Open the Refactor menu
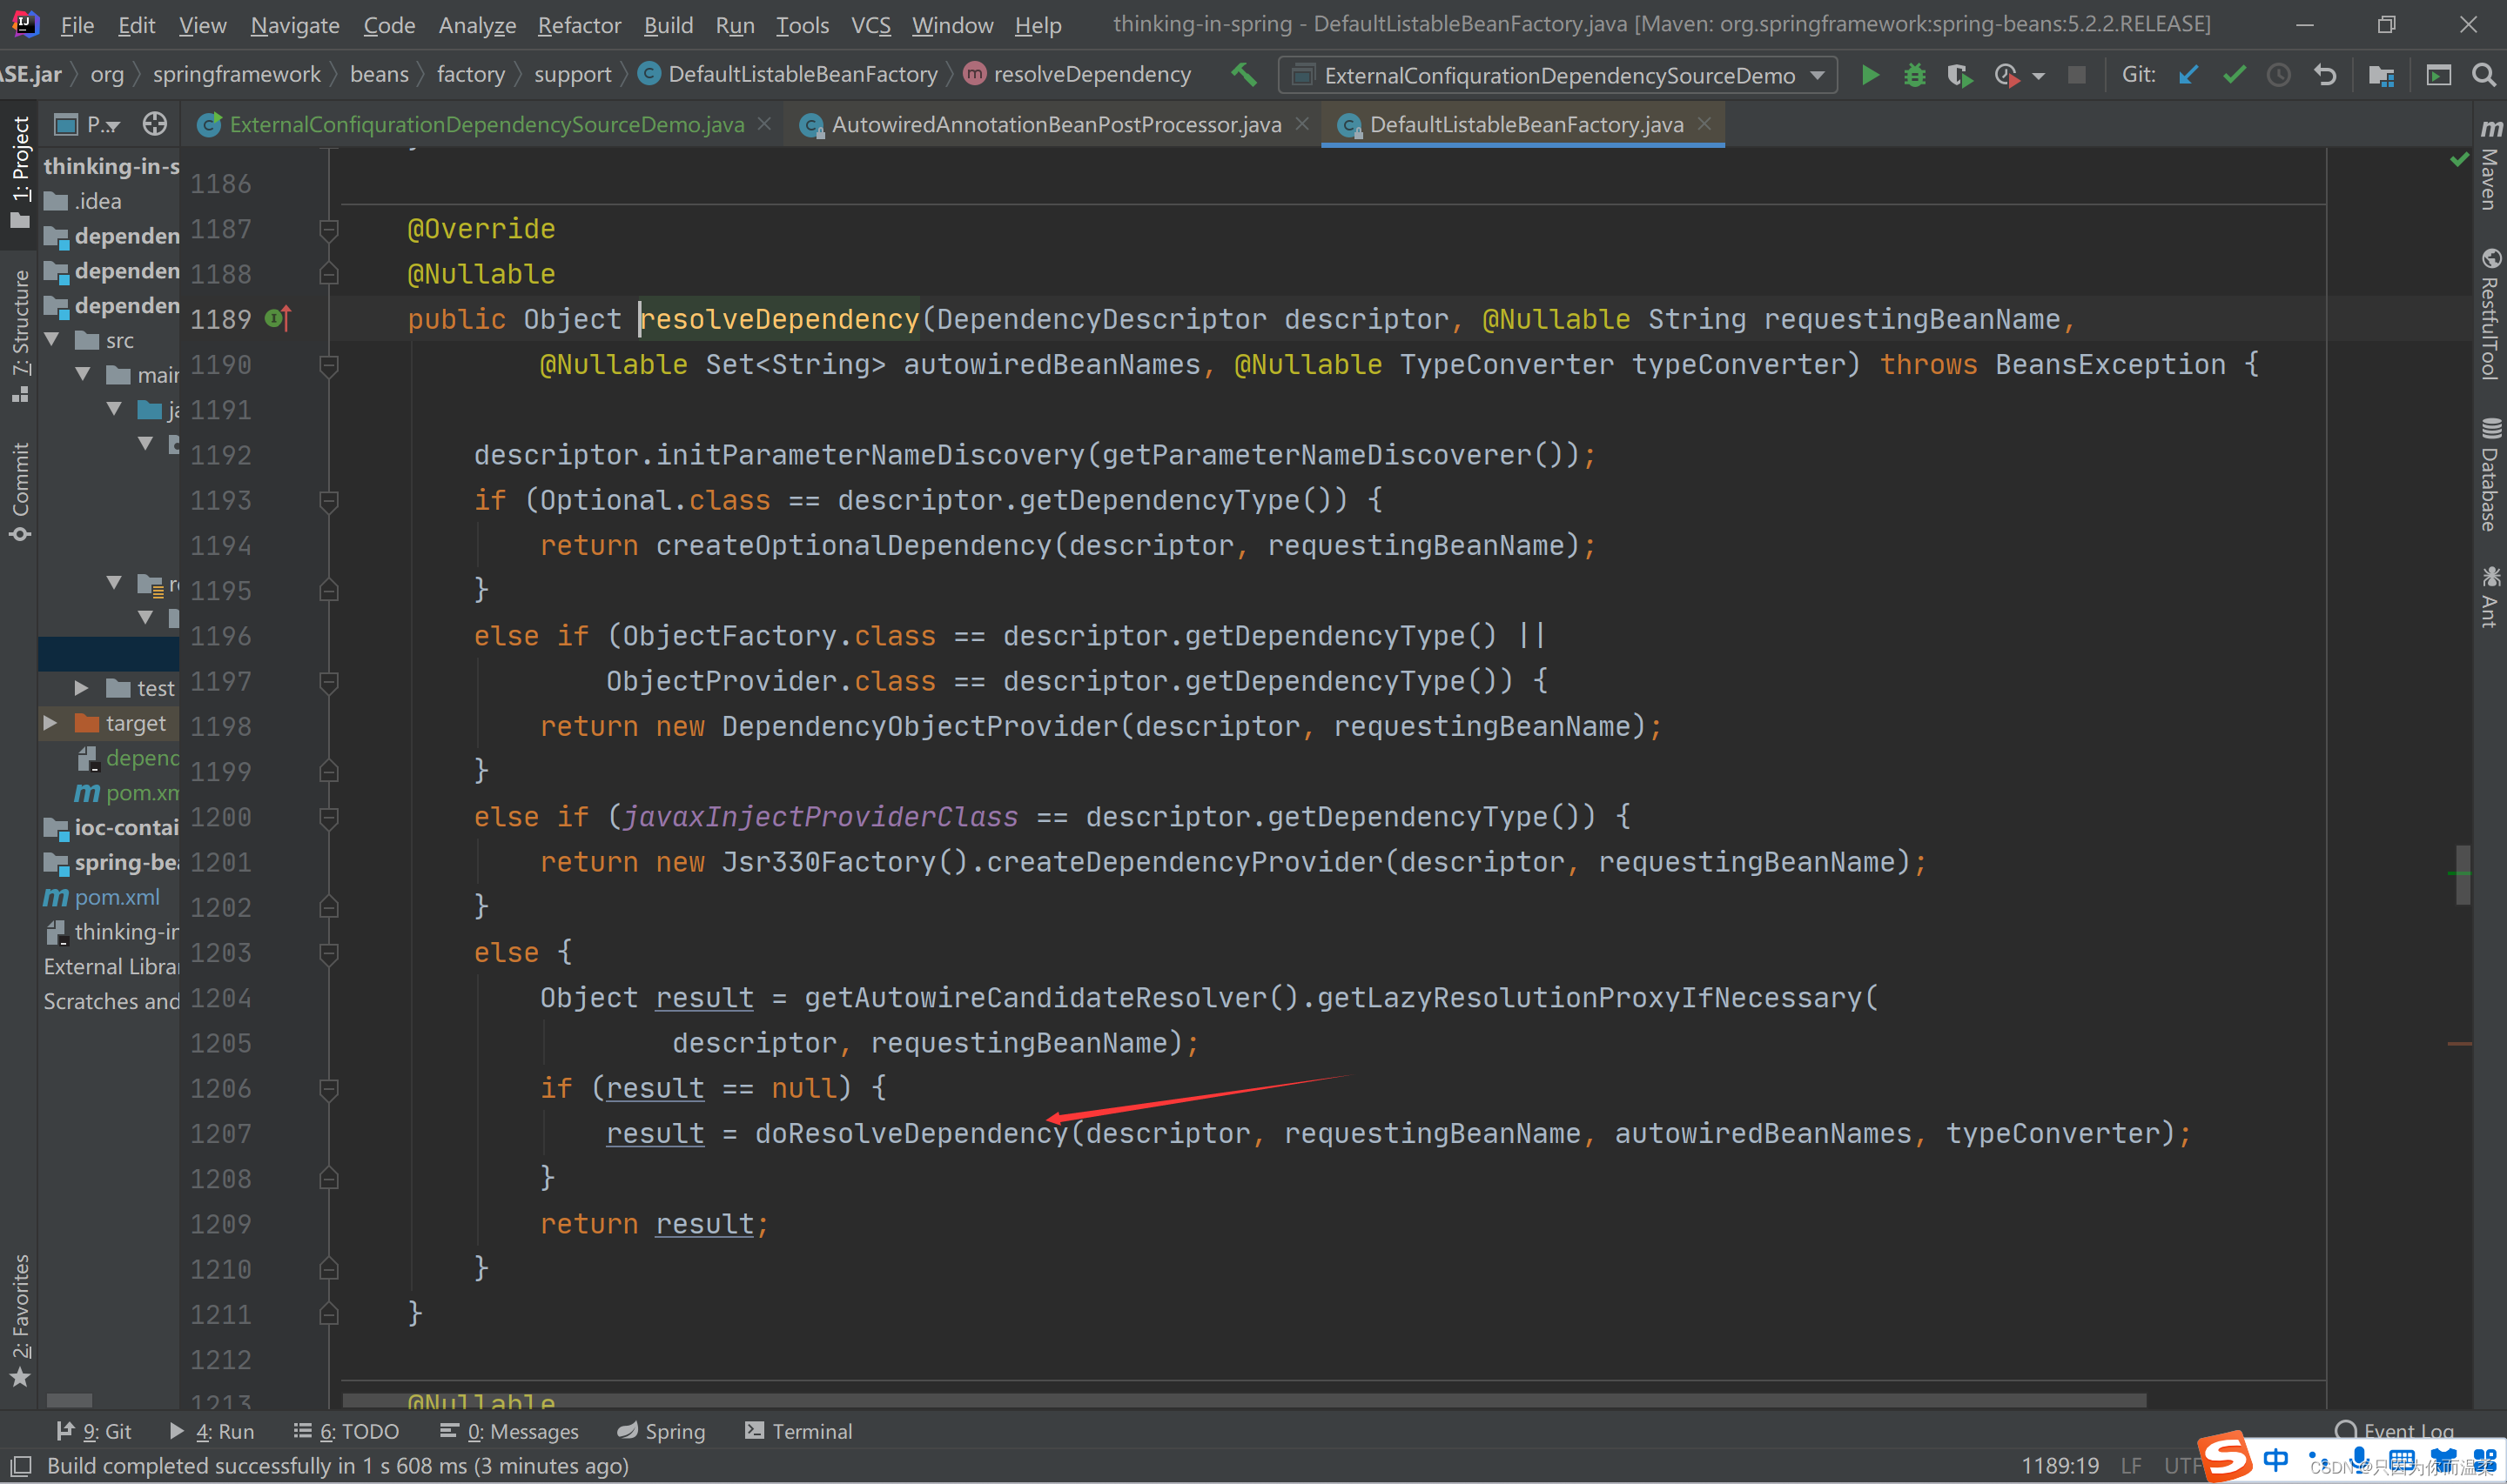This screenshot has height=1484, width=2507. pyautogui.click(x=578, y=25)
